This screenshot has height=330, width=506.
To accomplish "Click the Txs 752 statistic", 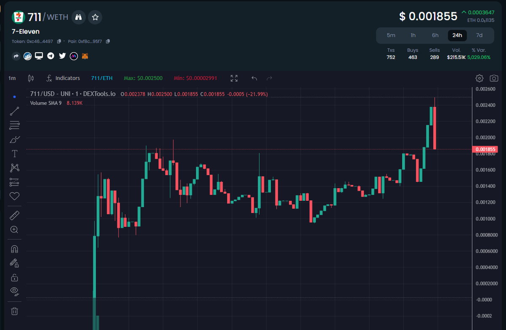I will pos(391,54).
